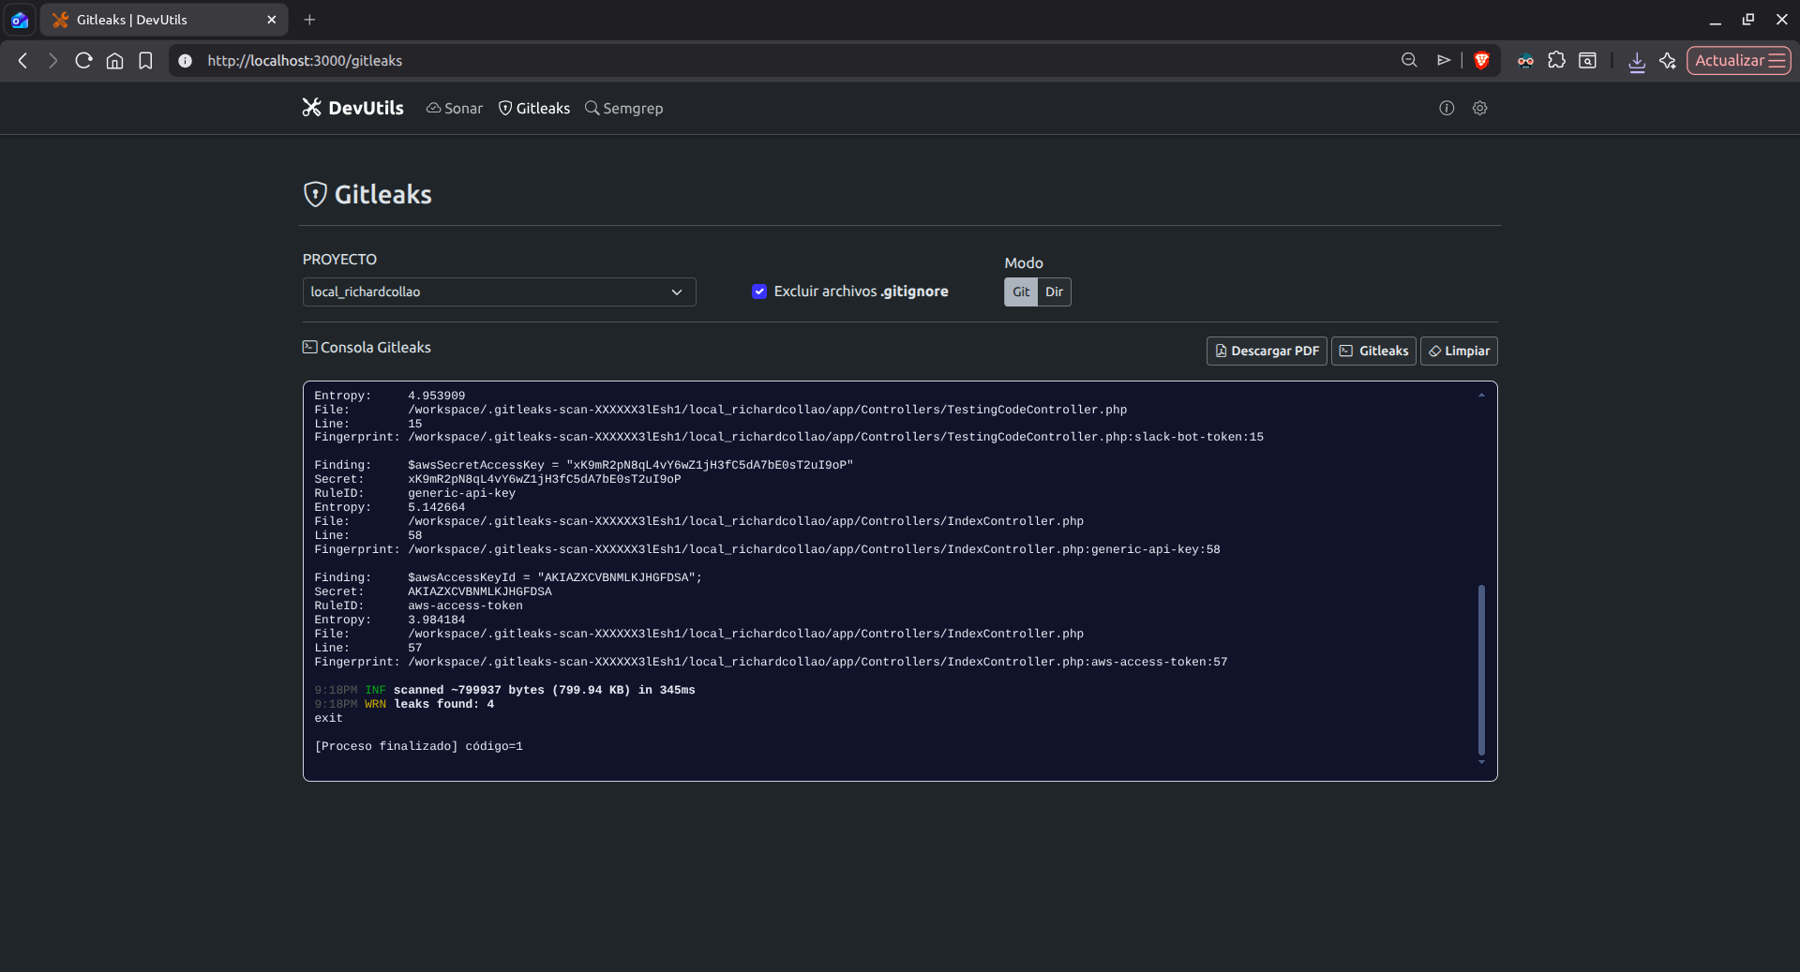Image resolution: width=1800 pixels, height=972 pixels.
Task: Bookmark this page
Action: pos(145,61)
